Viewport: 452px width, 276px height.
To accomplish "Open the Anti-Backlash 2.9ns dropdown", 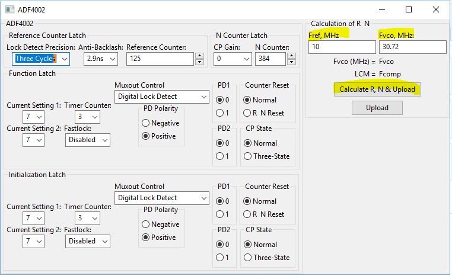I will (x=101, y=59).
